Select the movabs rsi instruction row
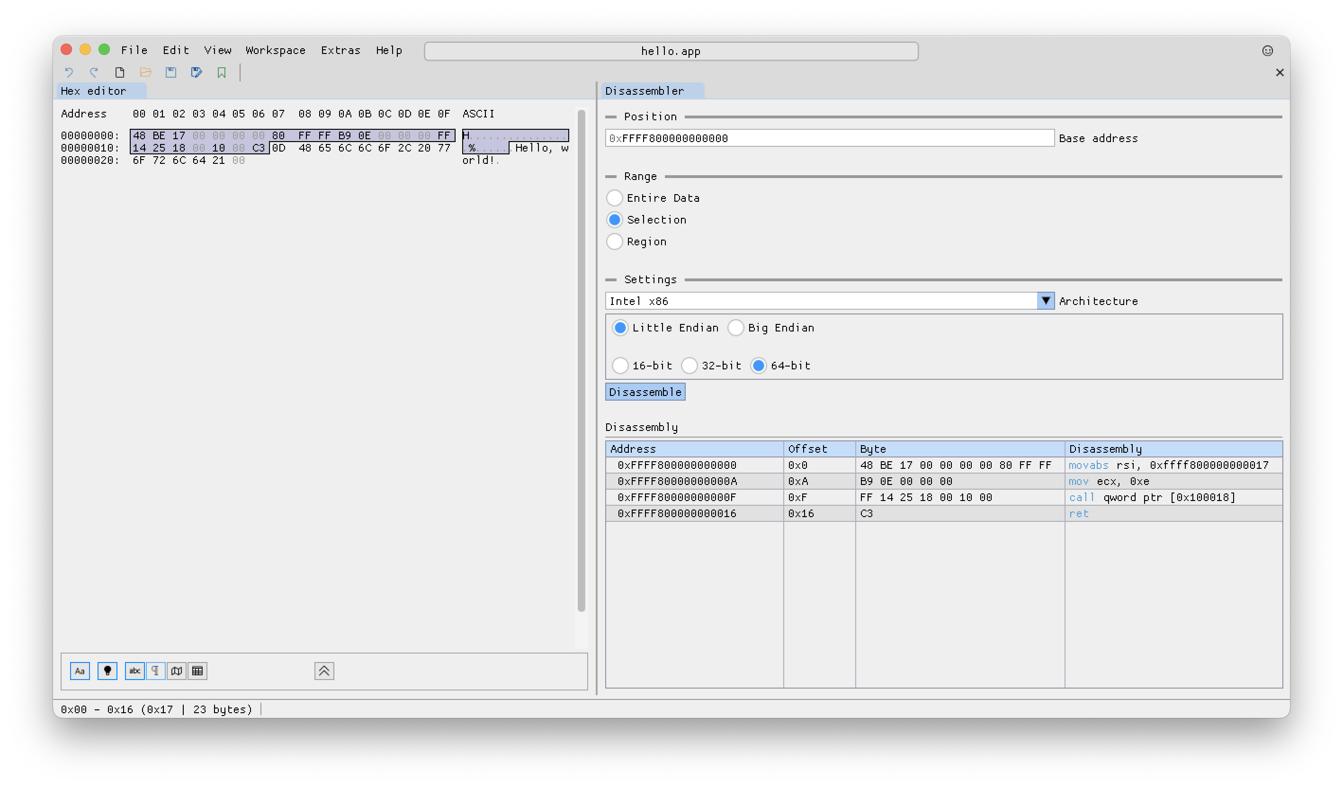 click(x=944, y=465)
